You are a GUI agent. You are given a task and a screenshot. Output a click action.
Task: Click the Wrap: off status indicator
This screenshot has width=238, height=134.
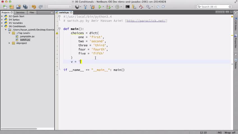(230, 133)
